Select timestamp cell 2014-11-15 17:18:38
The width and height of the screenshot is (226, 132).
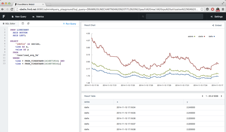tap(126, 129)
